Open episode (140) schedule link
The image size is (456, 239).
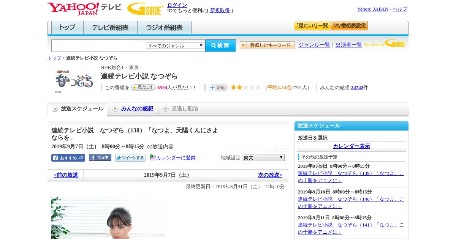tap(351, 202)
